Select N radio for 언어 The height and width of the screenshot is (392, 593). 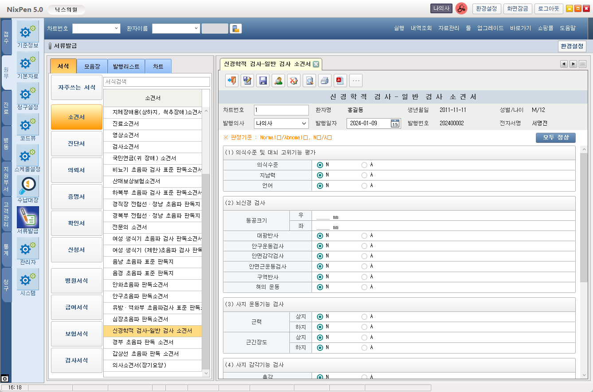pos(320,185)
